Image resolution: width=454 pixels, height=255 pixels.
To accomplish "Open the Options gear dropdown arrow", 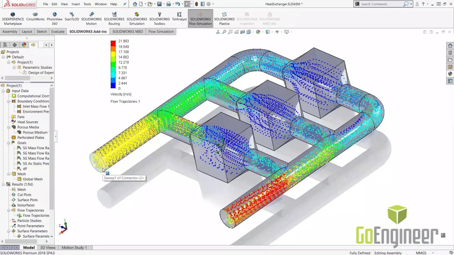I will click(x=214, y=4).
